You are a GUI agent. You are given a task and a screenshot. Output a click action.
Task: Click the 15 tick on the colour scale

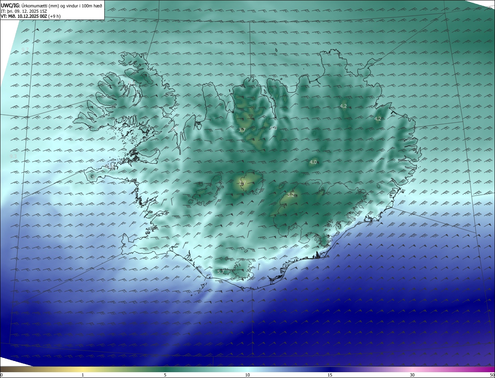click(330, 375)
